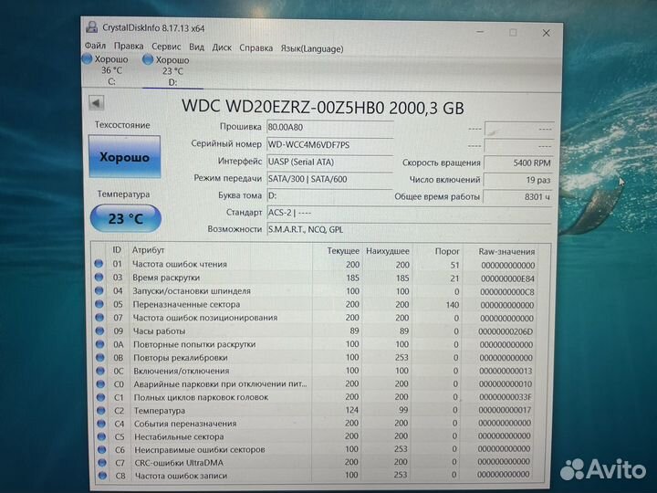Open the Справка menu
The height and width of the screenshot is (493, 657).
pos(256,48)
